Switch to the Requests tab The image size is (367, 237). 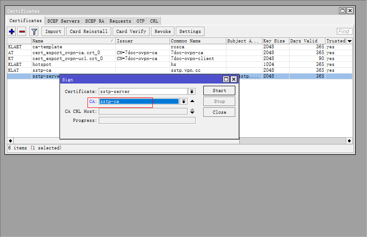point(120,21)
